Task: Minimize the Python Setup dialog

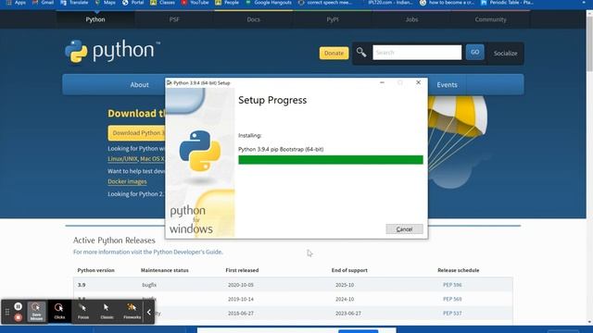Action: coord(382,82)
